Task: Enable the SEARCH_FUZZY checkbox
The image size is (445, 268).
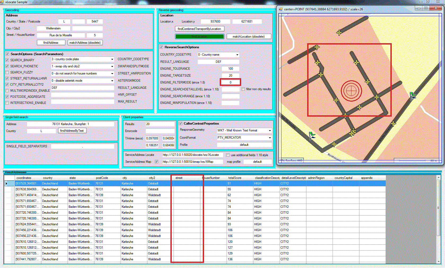Action: click(x=7, y=72)
